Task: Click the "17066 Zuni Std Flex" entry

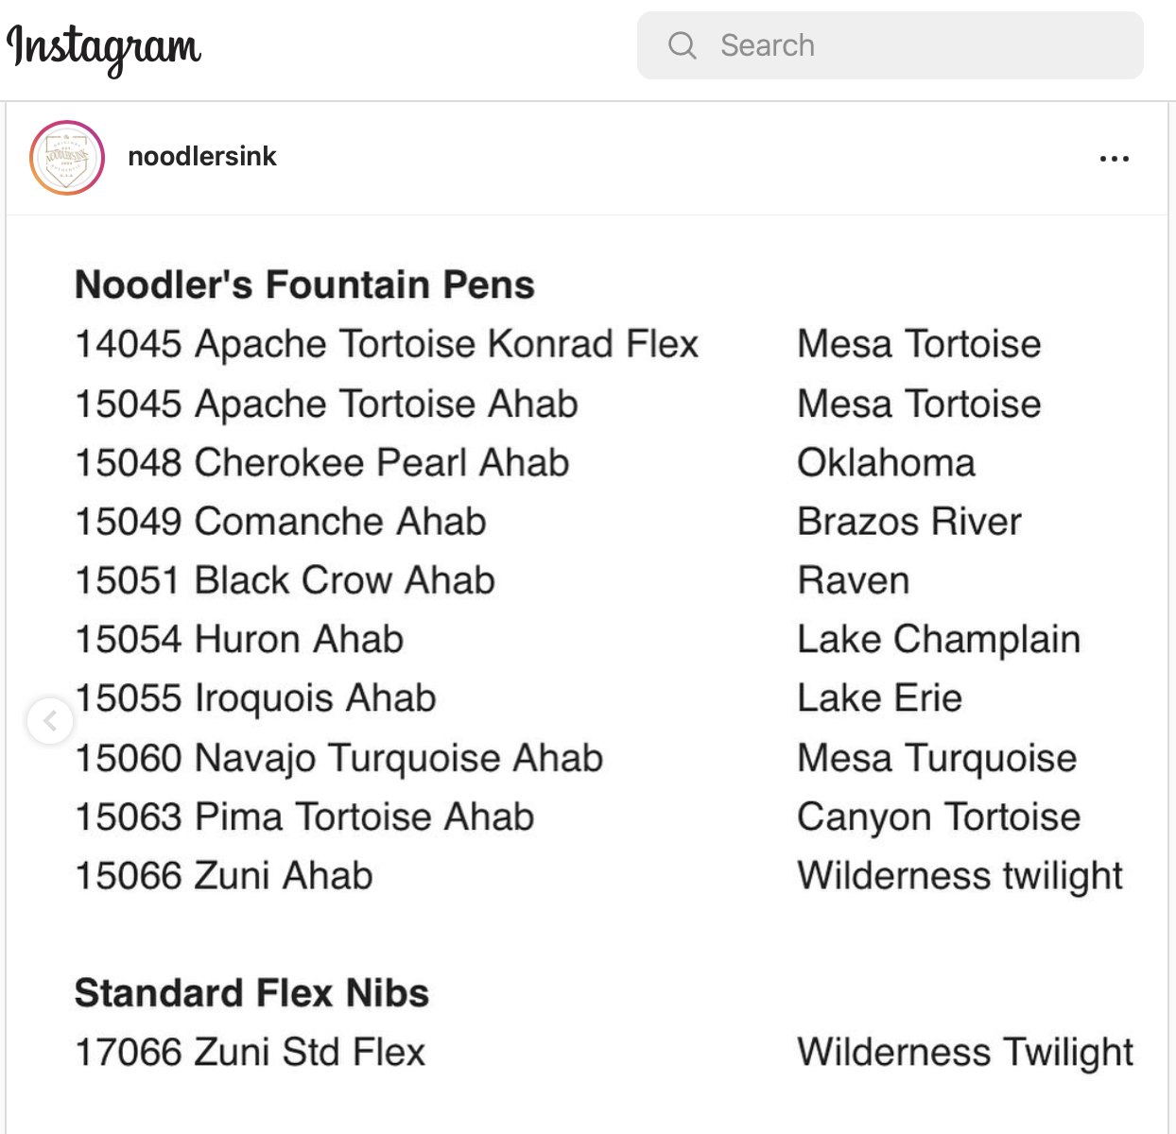Action: [251, 1052]
